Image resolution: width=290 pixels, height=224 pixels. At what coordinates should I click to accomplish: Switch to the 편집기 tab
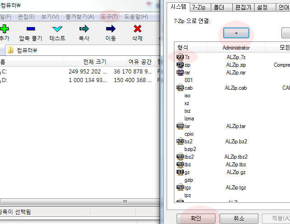pyautogui.click(x=243, y=7)
